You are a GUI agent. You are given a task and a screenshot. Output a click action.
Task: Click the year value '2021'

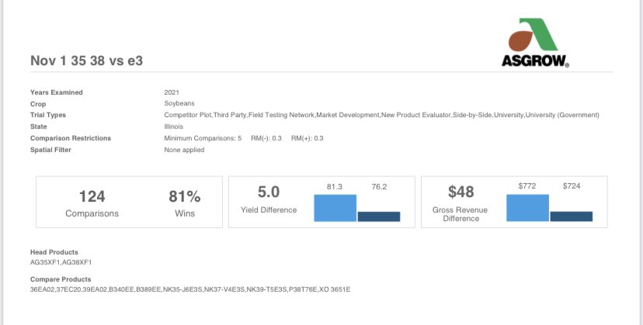pyautogui.click(x=172, y=92)
